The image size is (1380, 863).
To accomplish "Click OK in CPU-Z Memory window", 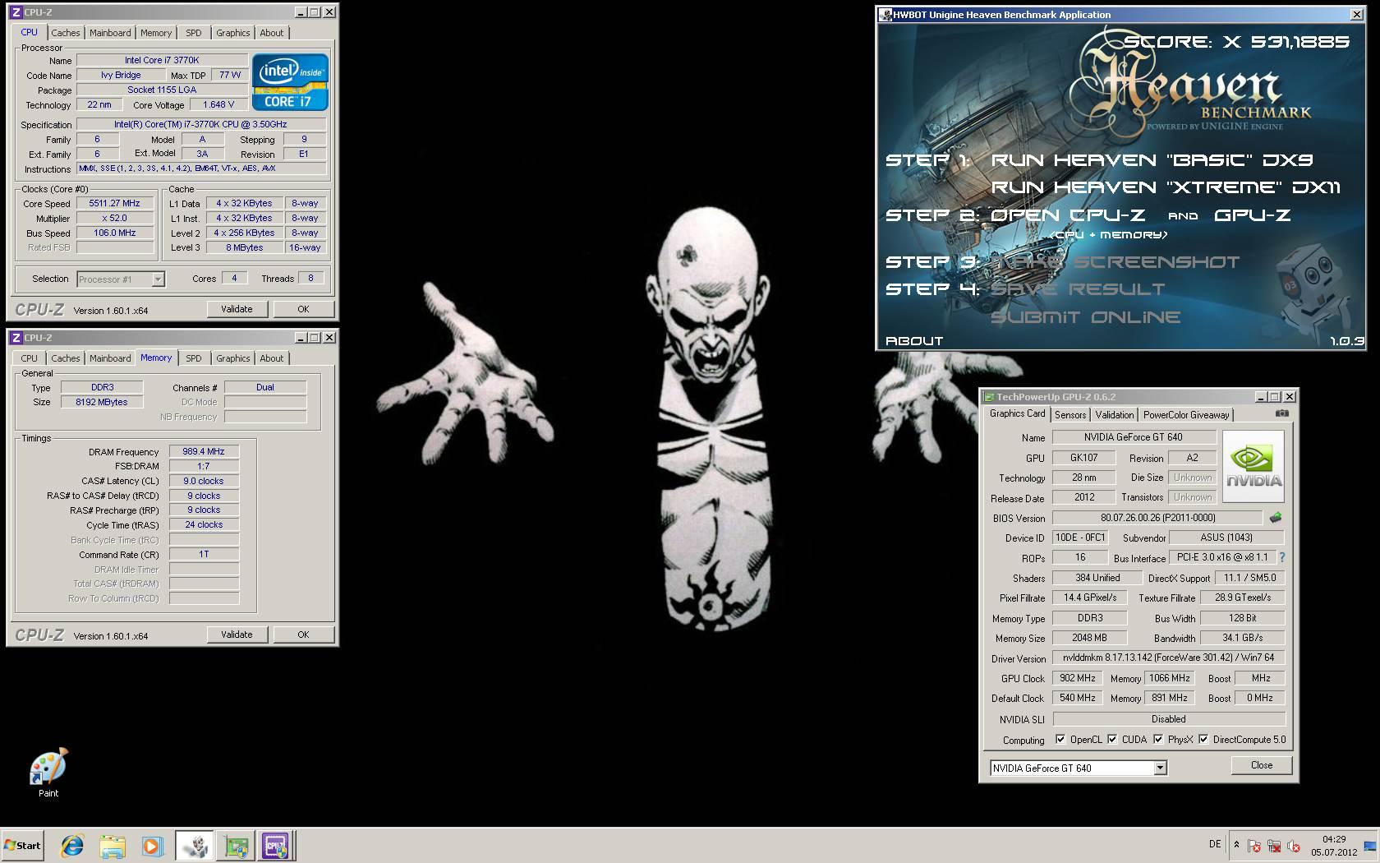I will point(303,635).
